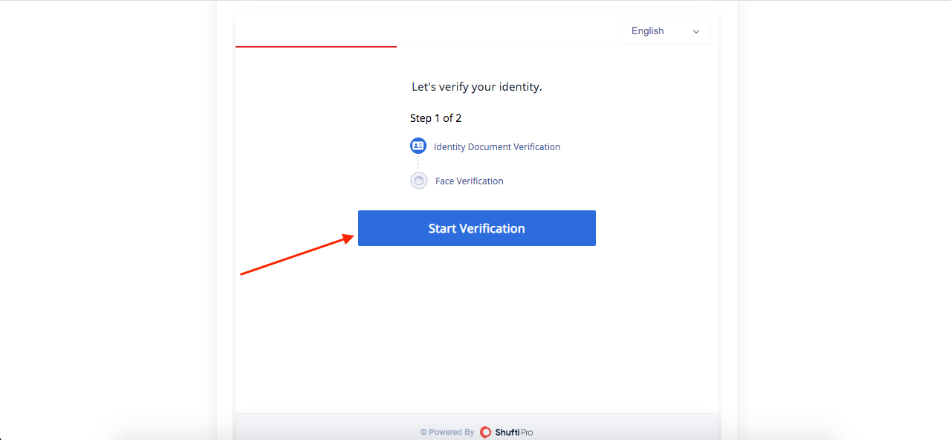Click the "Let's verify your identity." heading

pyautogui.click(x=477, y=87)
